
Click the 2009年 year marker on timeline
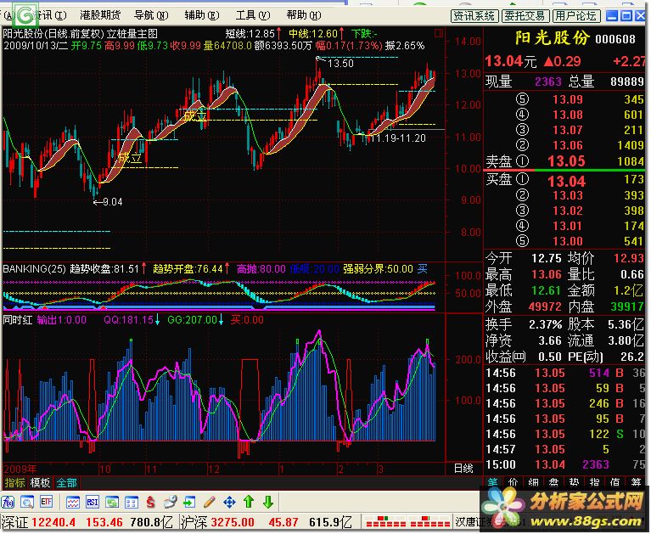click(x=20, y=469)
